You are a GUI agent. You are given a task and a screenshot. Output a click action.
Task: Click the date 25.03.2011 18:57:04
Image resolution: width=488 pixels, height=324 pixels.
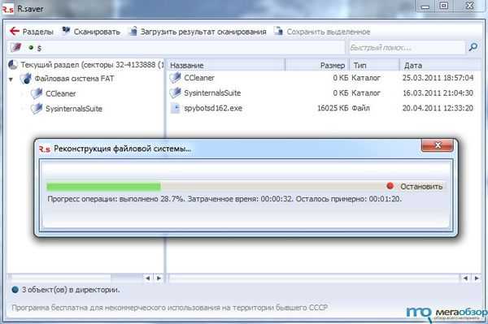(x=438, y=78)
